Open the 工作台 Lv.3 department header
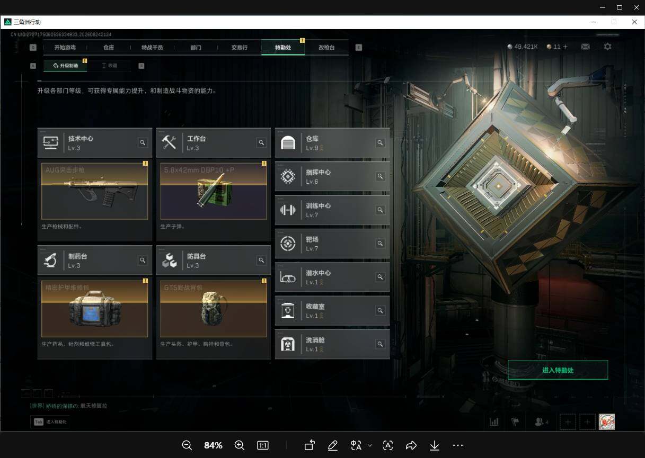This screenshot has height=458, width=645. (x=213, y=143)
